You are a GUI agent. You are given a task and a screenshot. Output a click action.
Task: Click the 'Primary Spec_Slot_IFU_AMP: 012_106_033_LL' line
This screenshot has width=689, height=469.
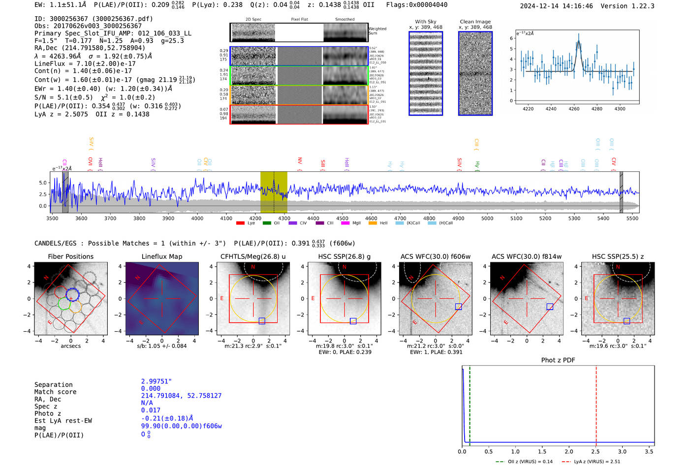113,33
